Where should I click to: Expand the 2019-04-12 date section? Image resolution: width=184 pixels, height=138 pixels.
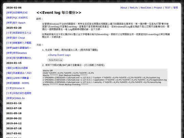pos(14,123)
